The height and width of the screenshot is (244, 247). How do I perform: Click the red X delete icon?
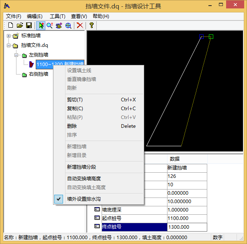[80, 26]
